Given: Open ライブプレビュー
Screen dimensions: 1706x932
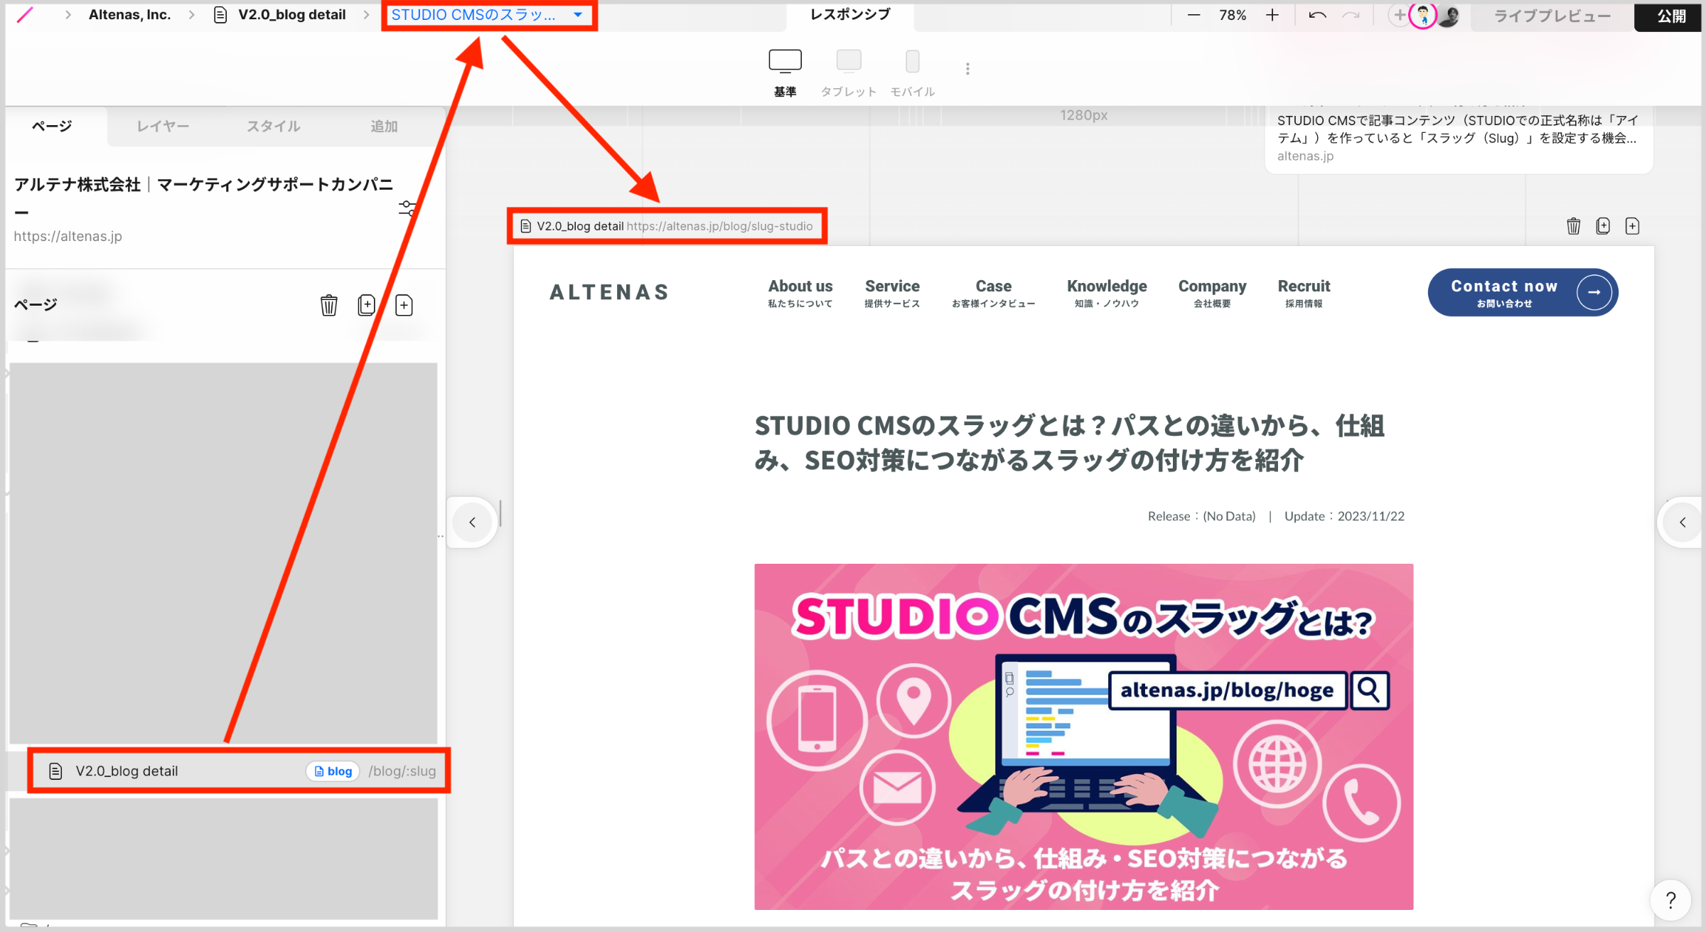Looking at the screenshot, I should 1552,16.
